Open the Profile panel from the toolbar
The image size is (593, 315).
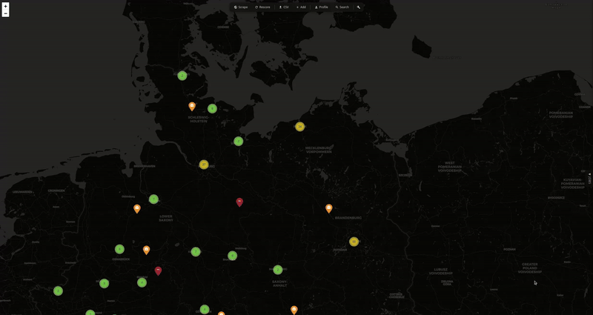click(322, 7)
